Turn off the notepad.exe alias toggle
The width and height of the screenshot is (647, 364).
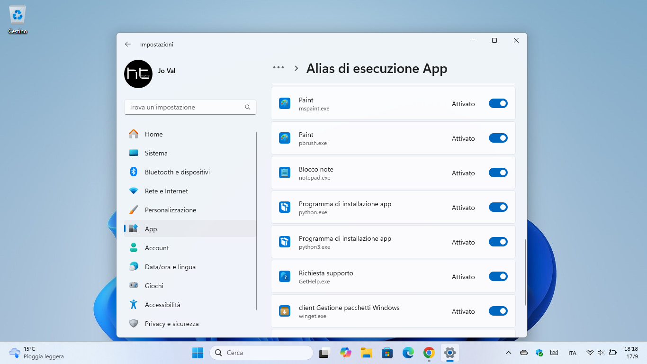(x=498, y=173)
